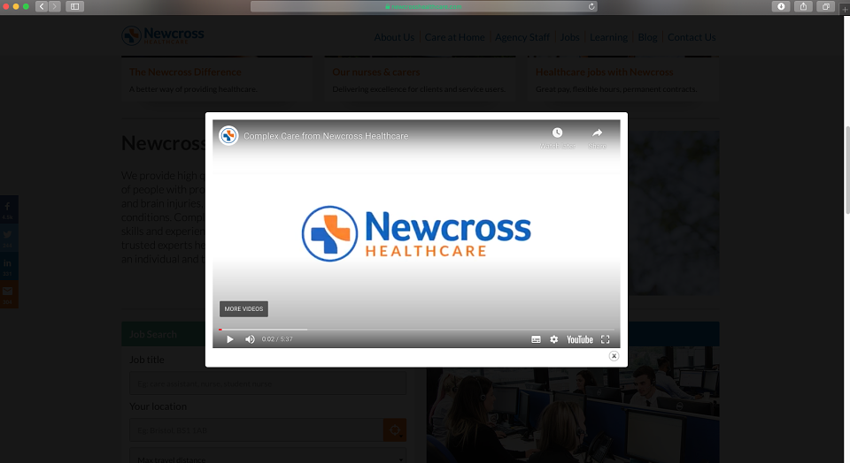
Task: Click the Newcross Healthcare site logo
Action: click(163, 35)
